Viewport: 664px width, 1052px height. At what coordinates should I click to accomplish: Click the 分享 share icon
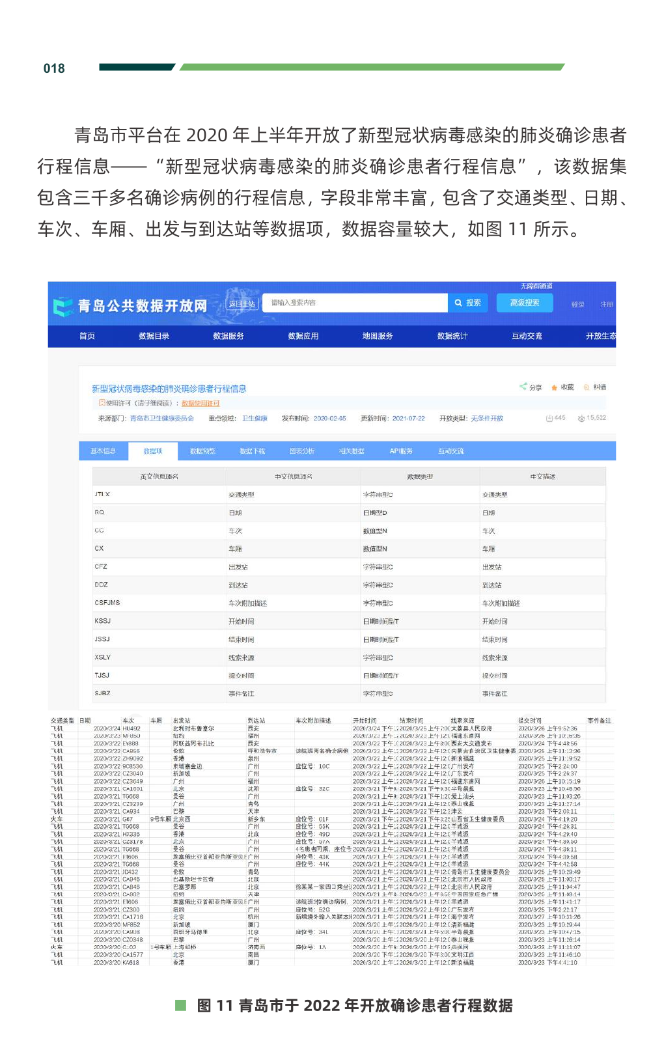coord(523,387)
